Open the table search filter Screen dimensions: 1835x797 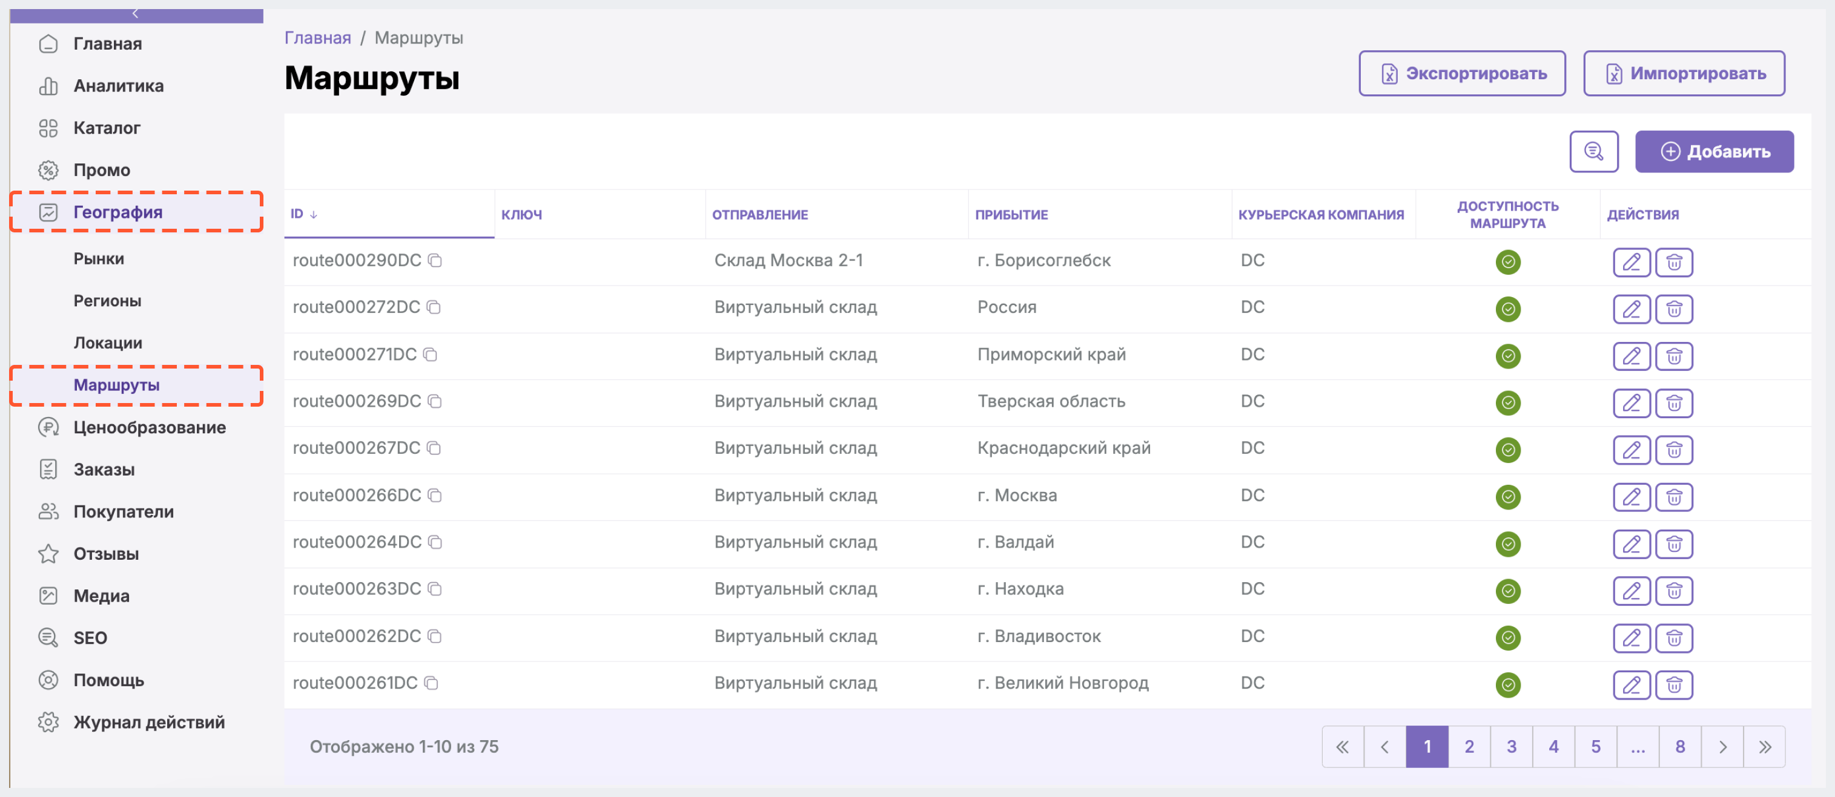tap(1593, 151)
